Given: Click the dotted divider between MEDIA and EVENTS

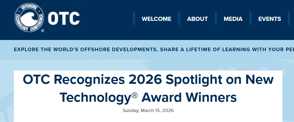Looking at the screenshot, I should tap(251, 19).
